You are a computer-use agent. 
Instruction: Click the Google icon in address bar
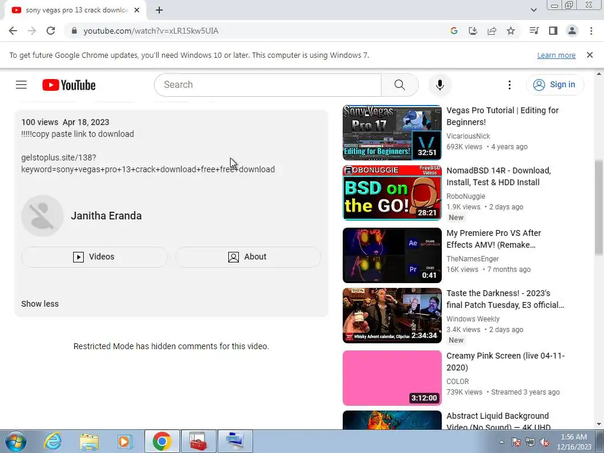coord(454,31)
